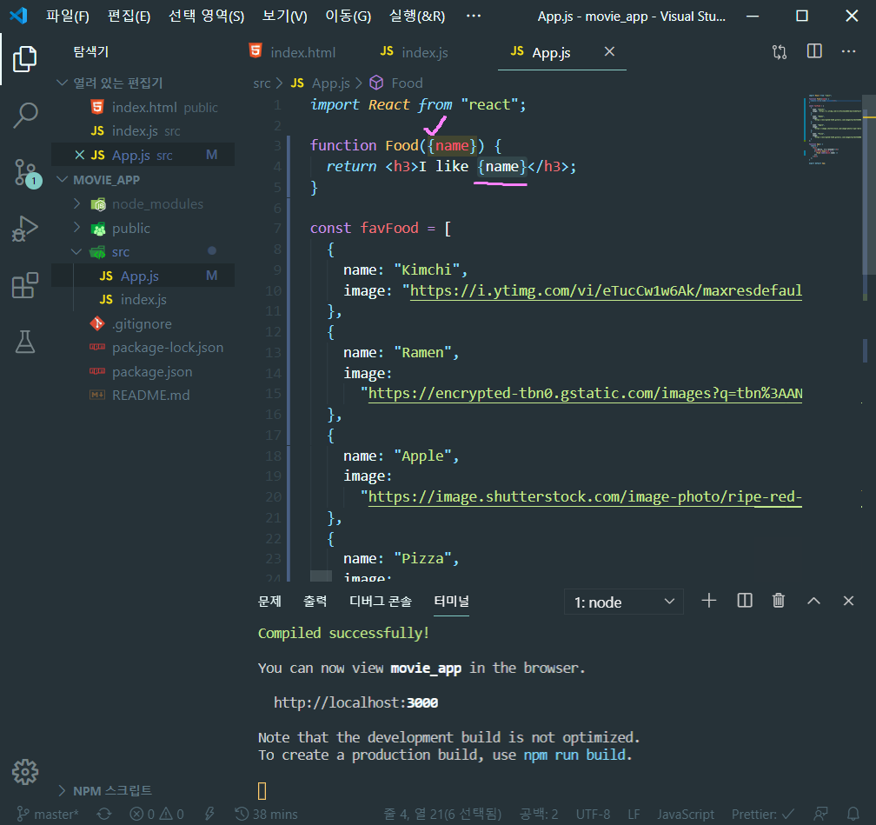Open the Explorer view in activity bar
Image resolution: width=876 pixels, height=825 pixels.
pos(24,59)
